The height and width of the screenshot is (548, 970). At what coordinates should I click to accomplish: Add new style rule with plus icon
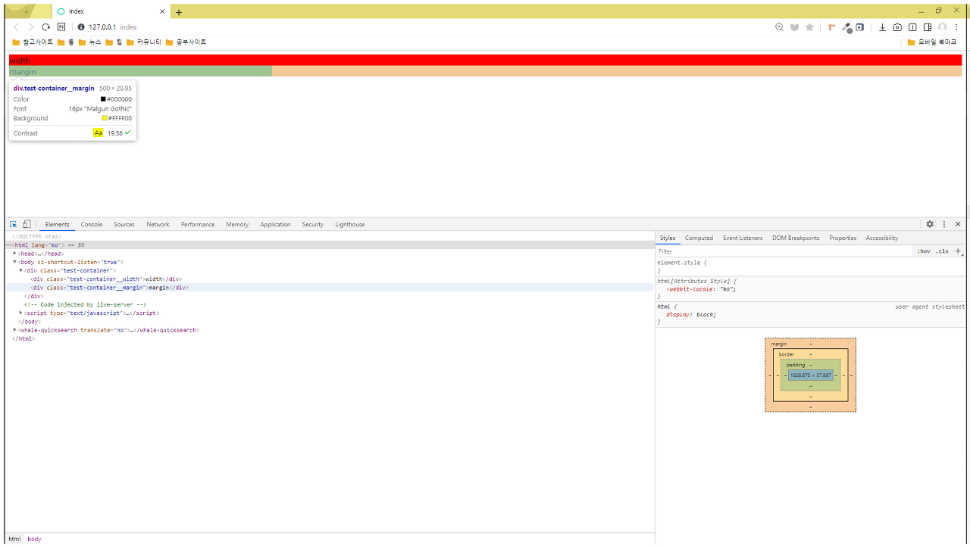pos(958,251)
